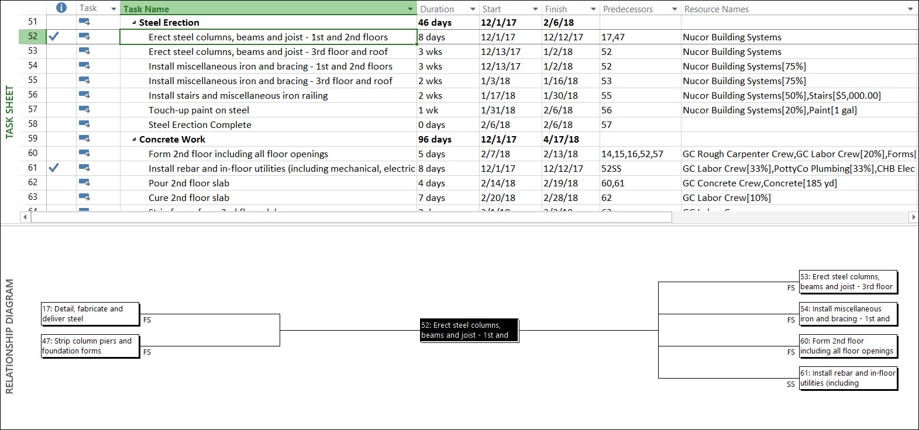The image size is (919, 430).
Task: Select row header 59
Action: click(x=33, y=138)
